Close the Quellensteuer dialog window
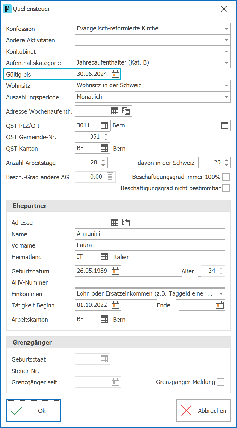237x428 pixels. click(224, 9)
